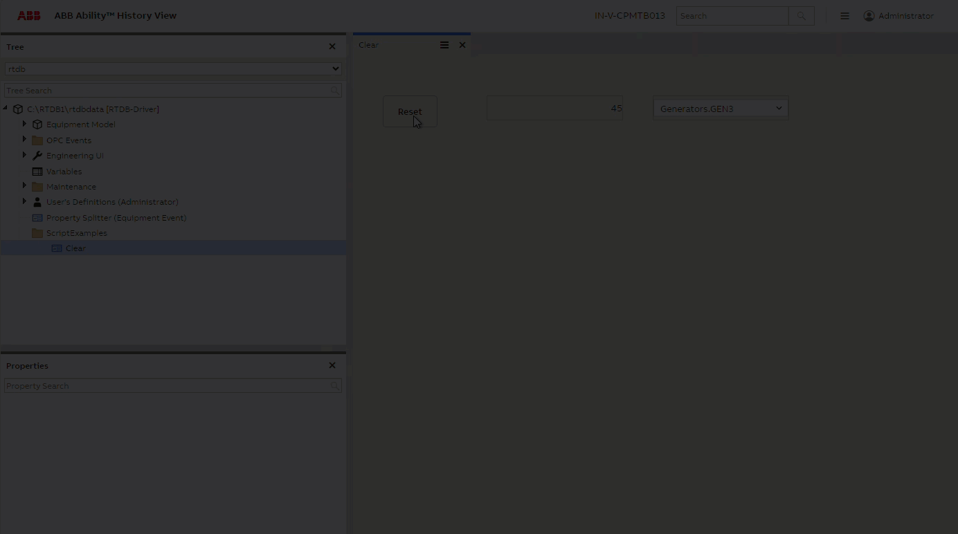Select the Variables tree item
This screenshot has width=958, height=534.
(64, 172)
